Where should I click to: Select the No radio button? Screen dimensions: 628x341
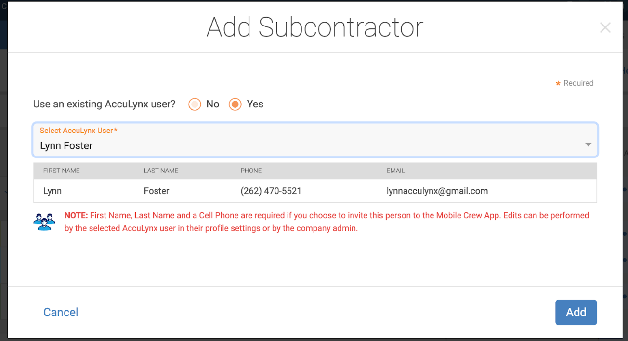coord(195,105)
